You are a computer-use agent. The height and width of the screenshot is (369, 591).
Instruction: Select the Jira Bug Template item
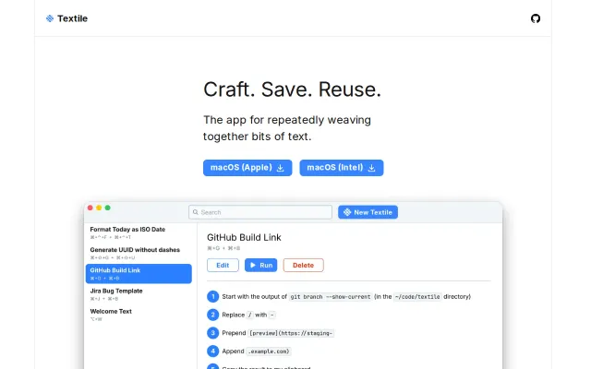[139, 294]
